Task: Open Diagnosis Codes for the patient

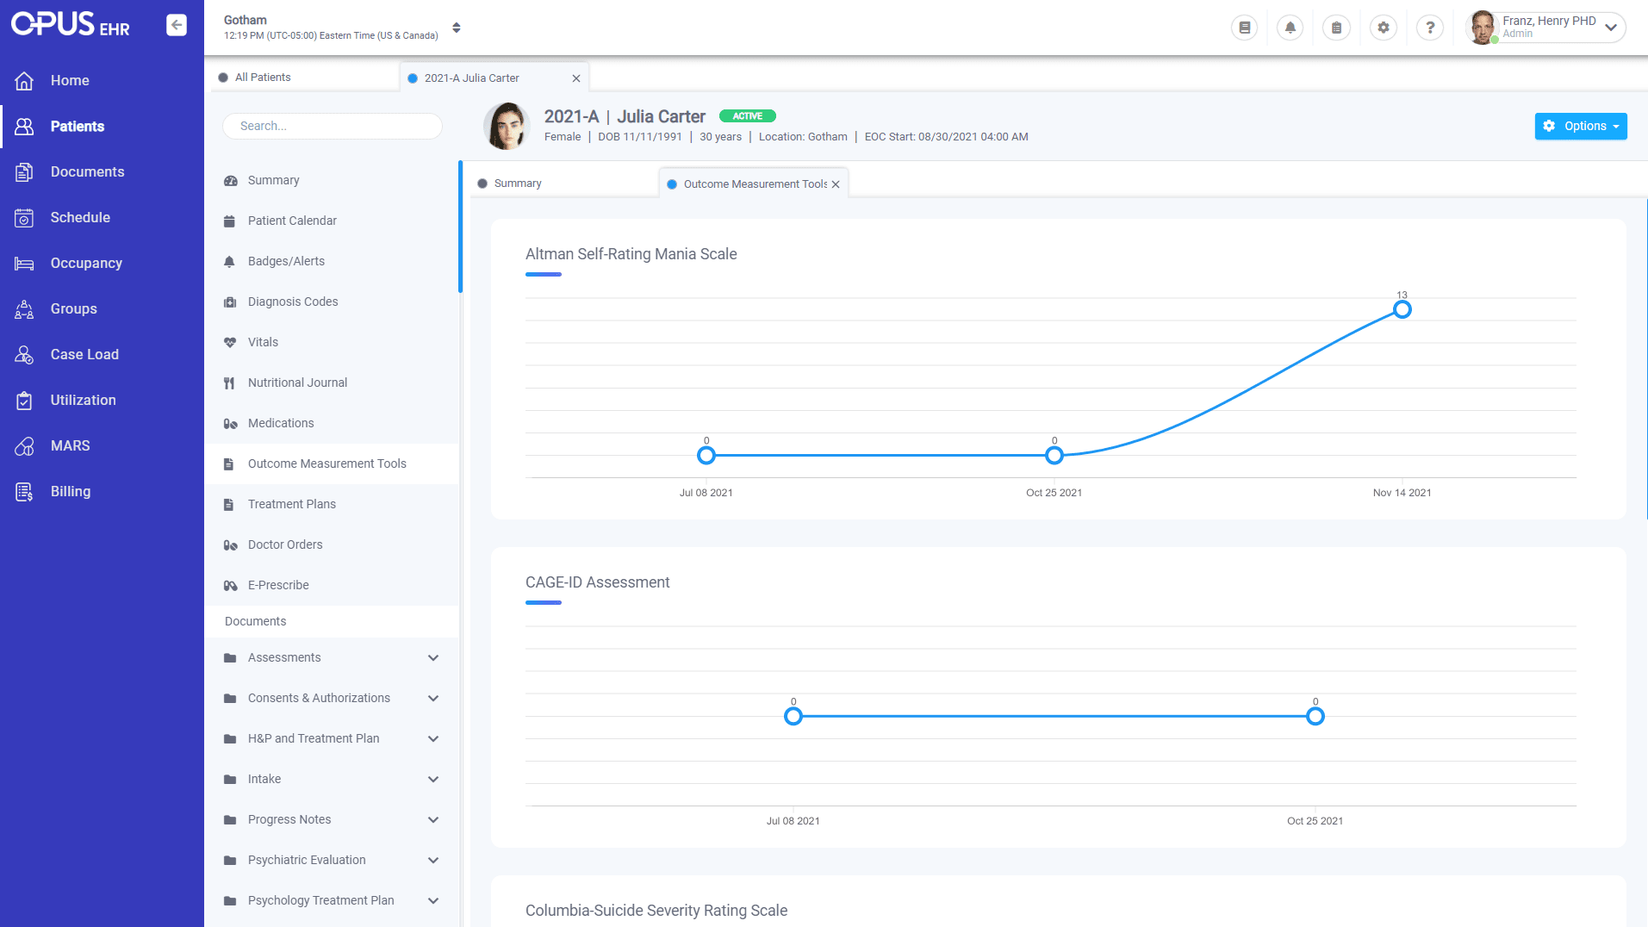Action: [x=292, y=302]
